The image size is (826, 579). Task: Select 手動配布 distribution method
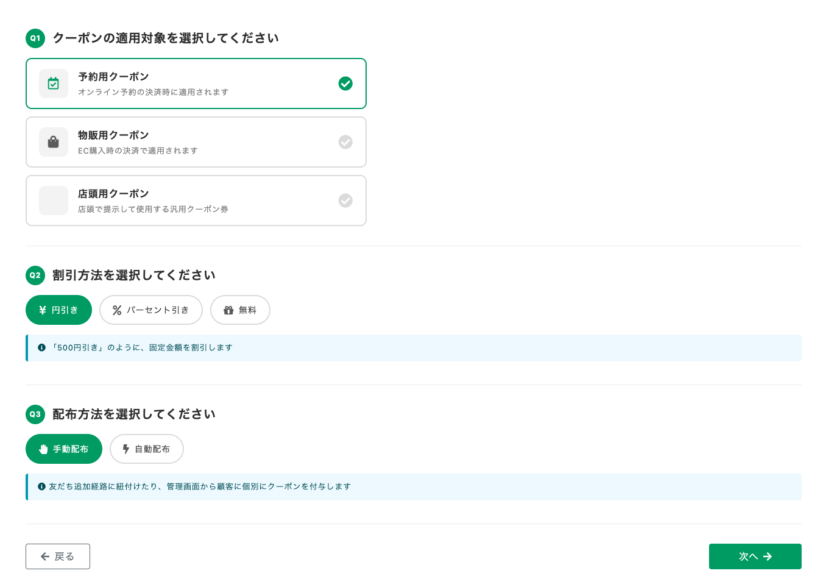pos(64,449)
